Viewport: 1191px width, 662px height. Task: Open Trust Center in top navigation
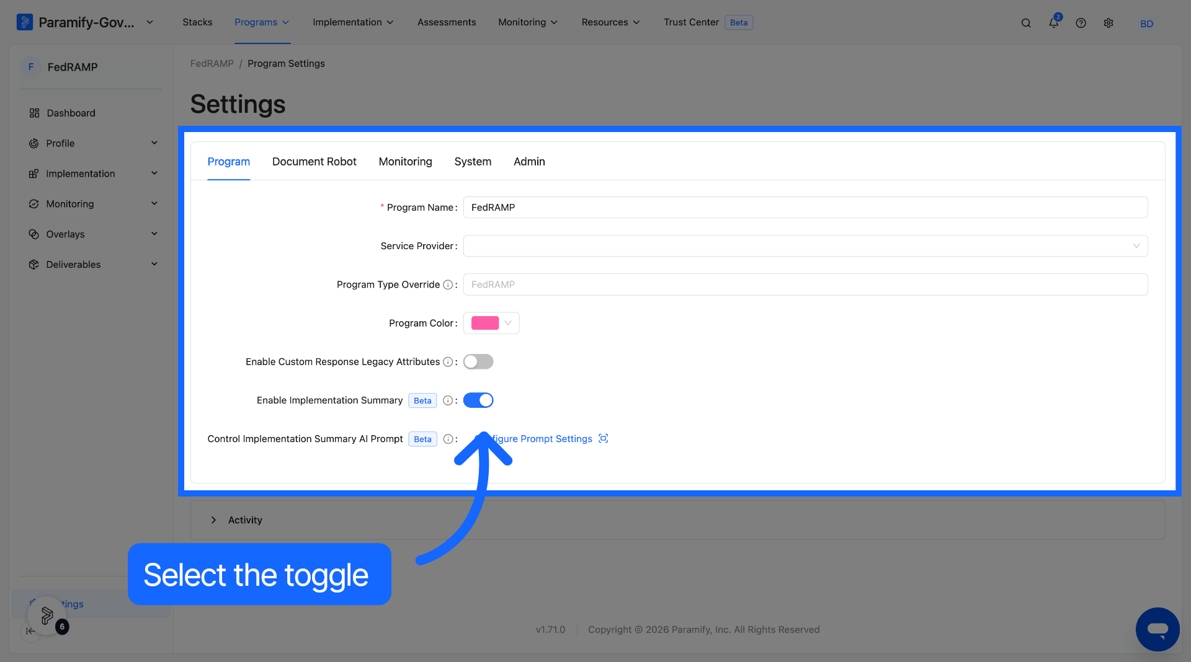pyautogui.click(x=691, y=22)
